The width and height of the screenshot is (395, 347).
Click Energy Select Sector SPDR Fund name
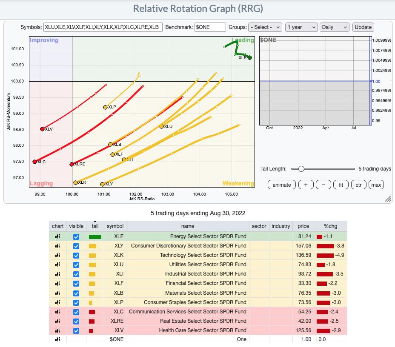click(208, 236)
